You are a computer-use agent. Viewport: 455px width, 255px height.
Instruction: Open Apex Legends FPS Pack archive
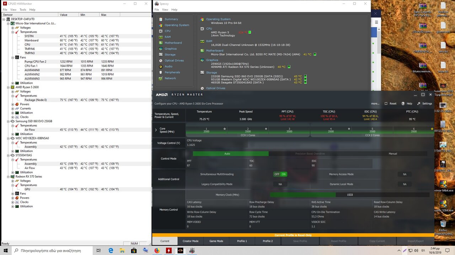(423, 10)
